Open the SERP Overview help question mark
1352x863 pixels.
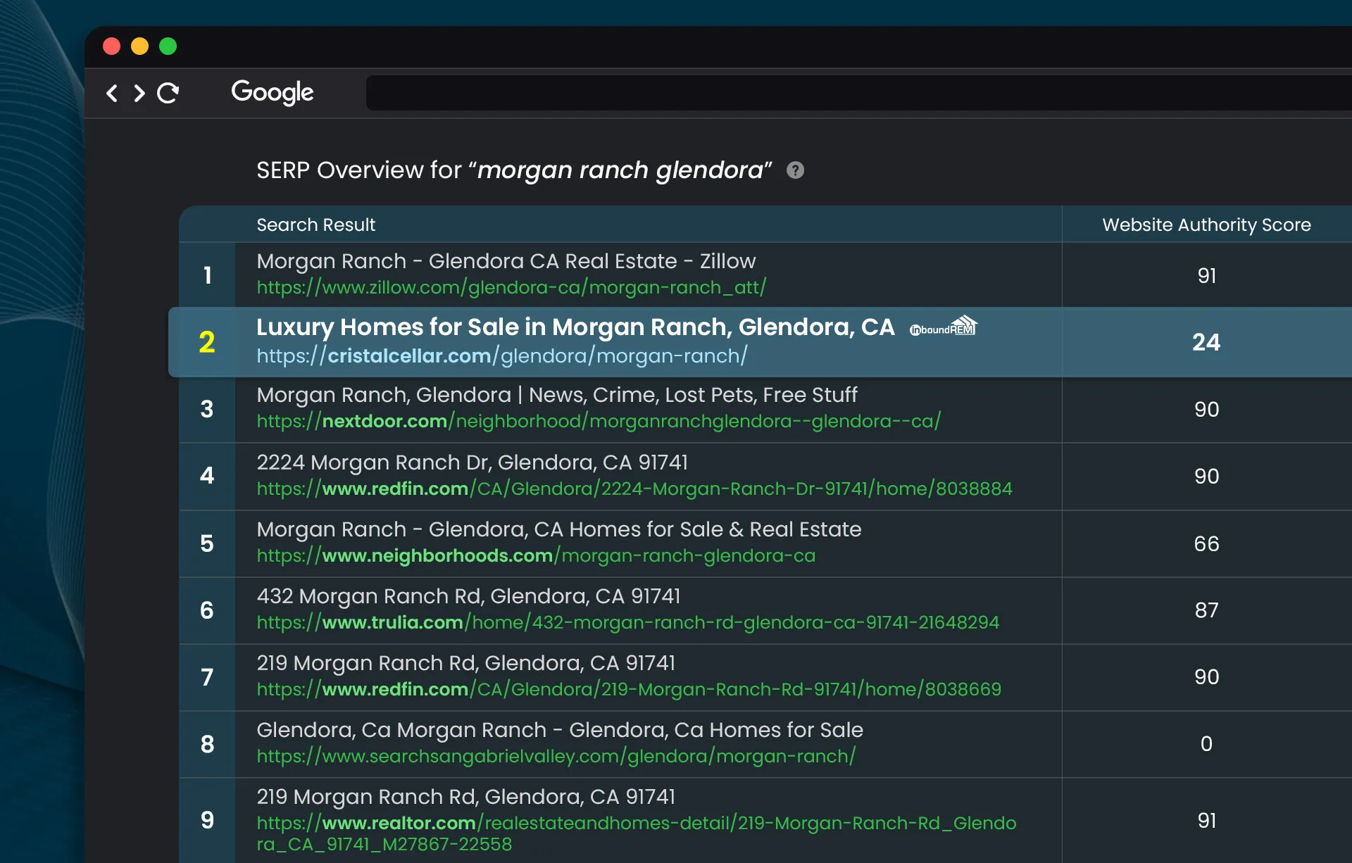point(795,170)
